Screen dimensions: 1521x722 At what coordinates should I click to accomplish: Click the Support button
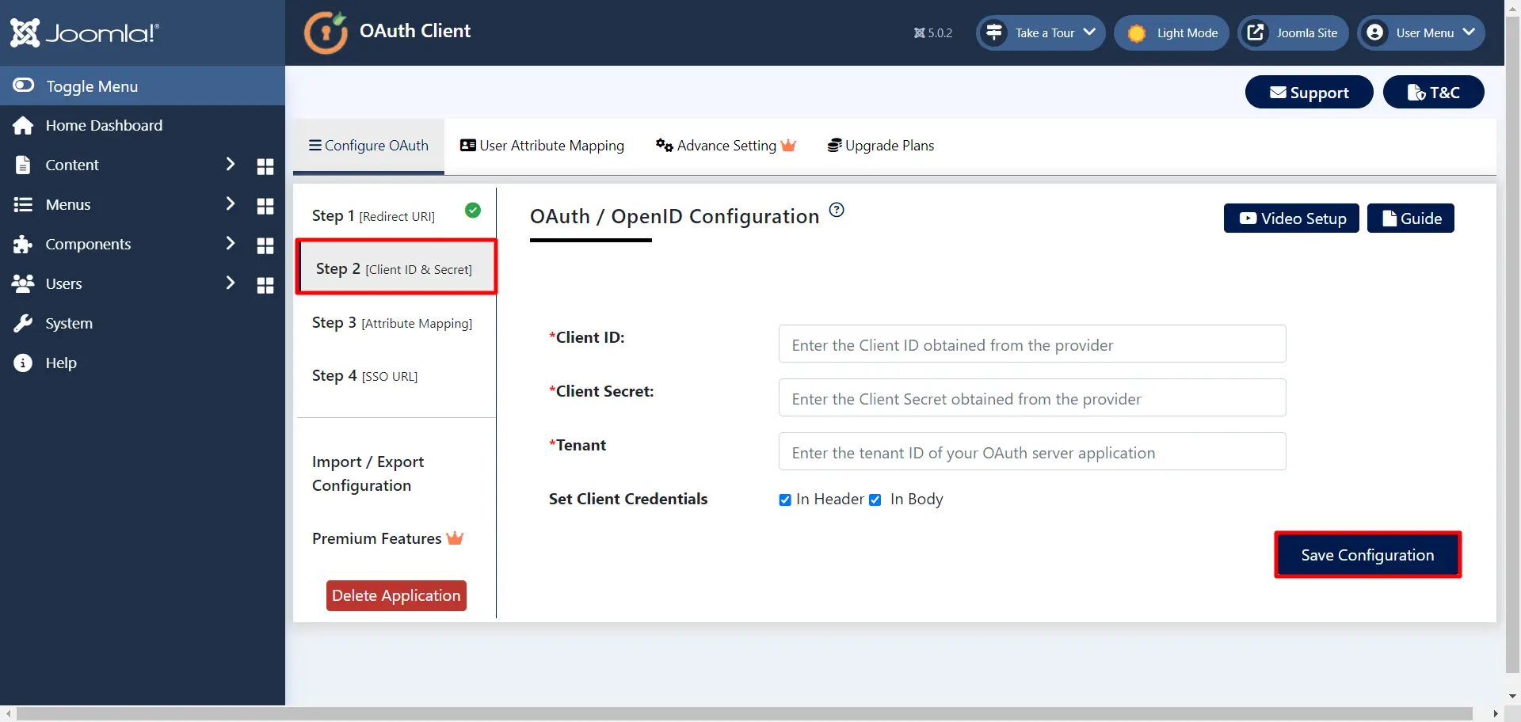[x=1309, y=92]
